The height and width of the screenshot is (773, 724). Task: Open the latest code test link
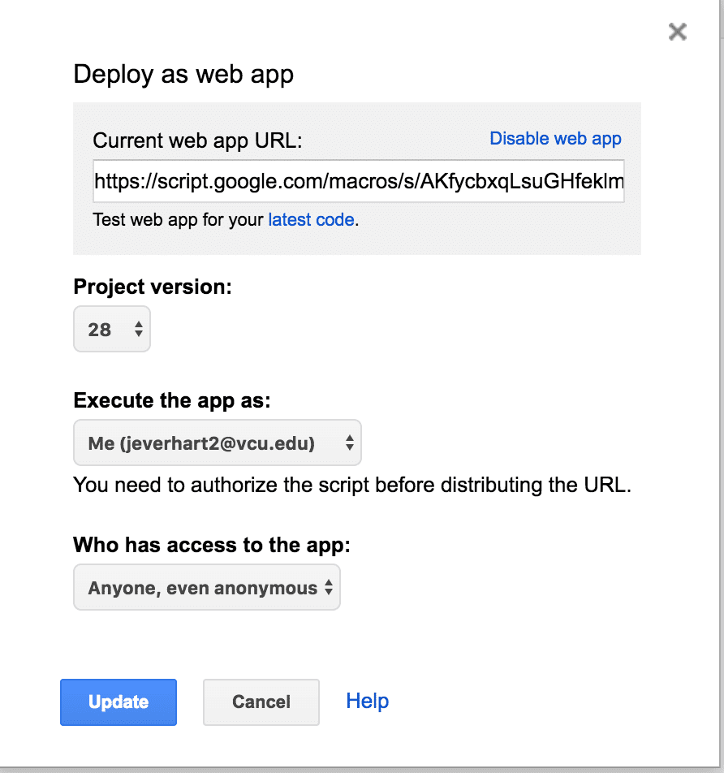click(312, 219)
